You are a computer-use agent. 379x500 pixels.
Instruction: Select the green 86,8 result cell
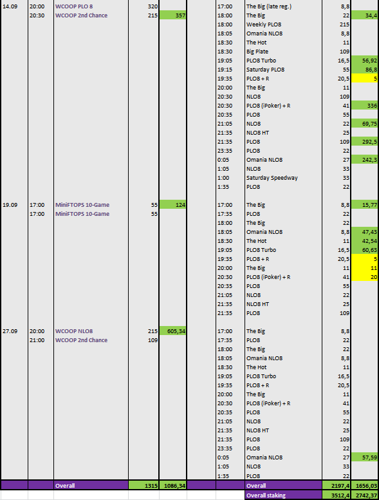coord(365,70)
